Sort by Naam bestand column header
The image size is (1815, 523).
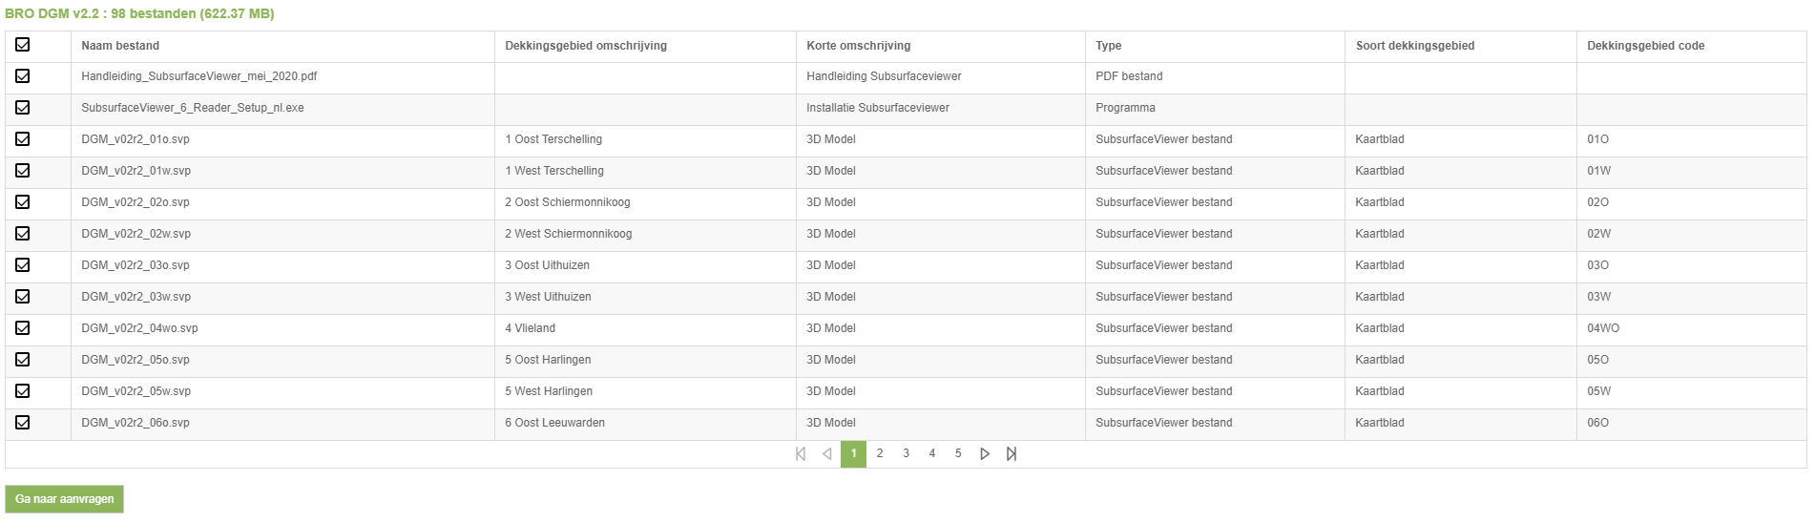tap(120, 46)
